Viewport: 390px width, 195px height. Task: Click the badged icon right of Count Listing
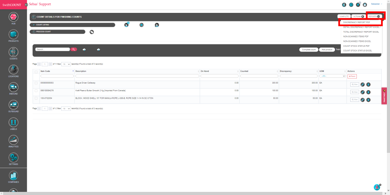[x=126, y=25]
